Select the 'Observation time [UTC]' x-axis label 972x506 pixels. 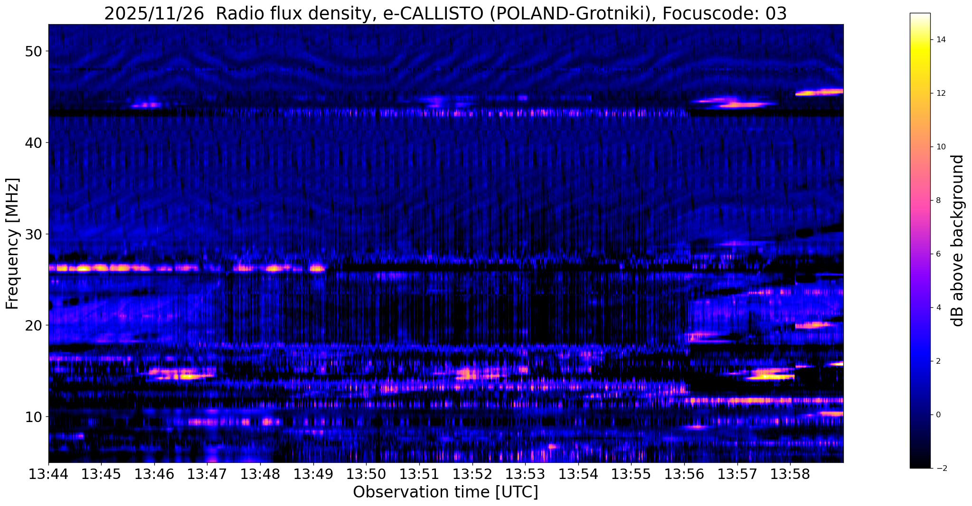click(445, 492)
